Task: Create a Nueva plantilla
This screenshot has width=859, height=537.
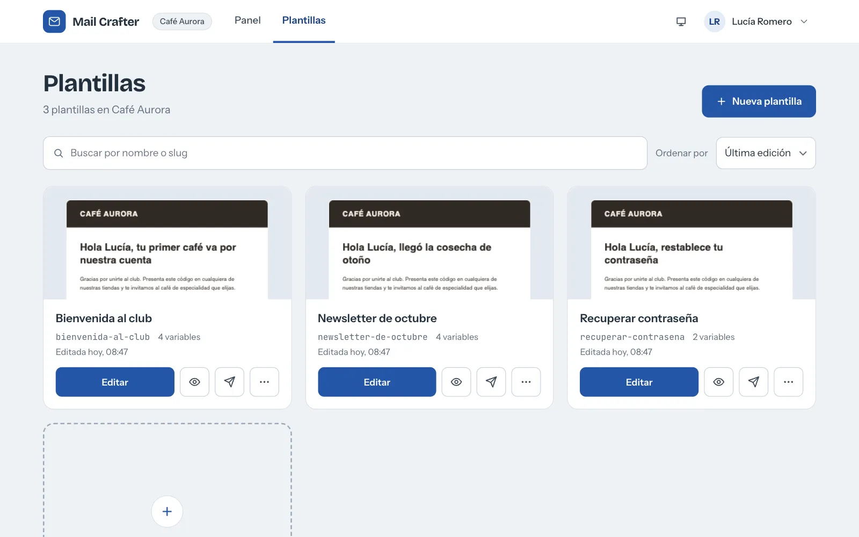Action: point(759,101)
